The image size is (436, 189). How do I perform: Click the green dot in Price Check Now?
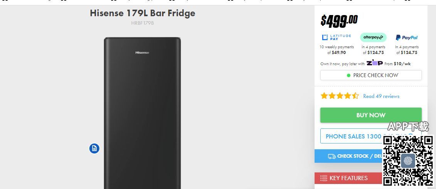348,76
